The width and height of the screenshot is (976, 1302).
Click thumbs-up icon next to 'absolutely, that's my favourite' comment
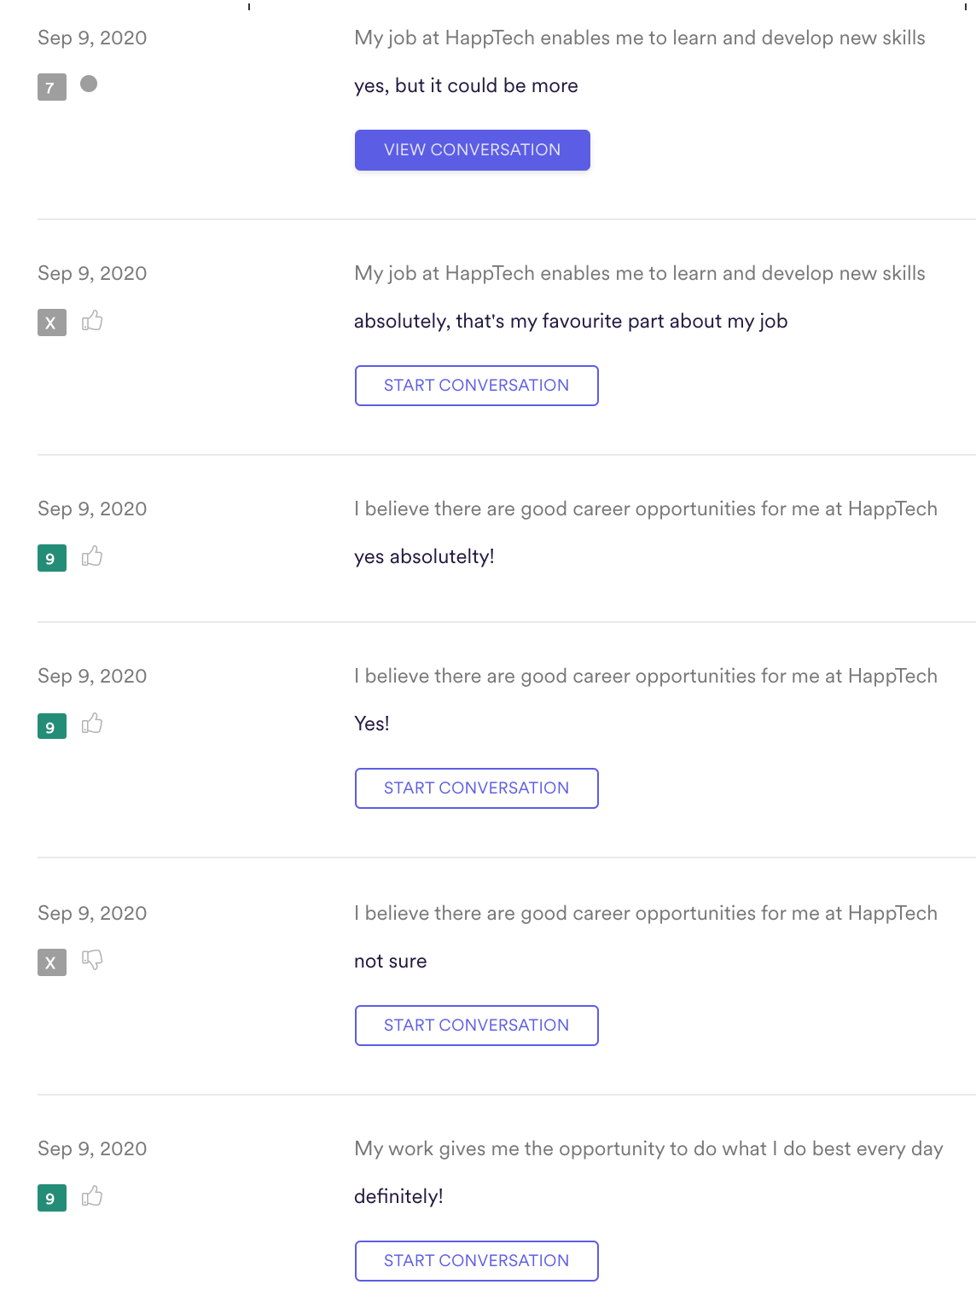(x=92, y=321)
